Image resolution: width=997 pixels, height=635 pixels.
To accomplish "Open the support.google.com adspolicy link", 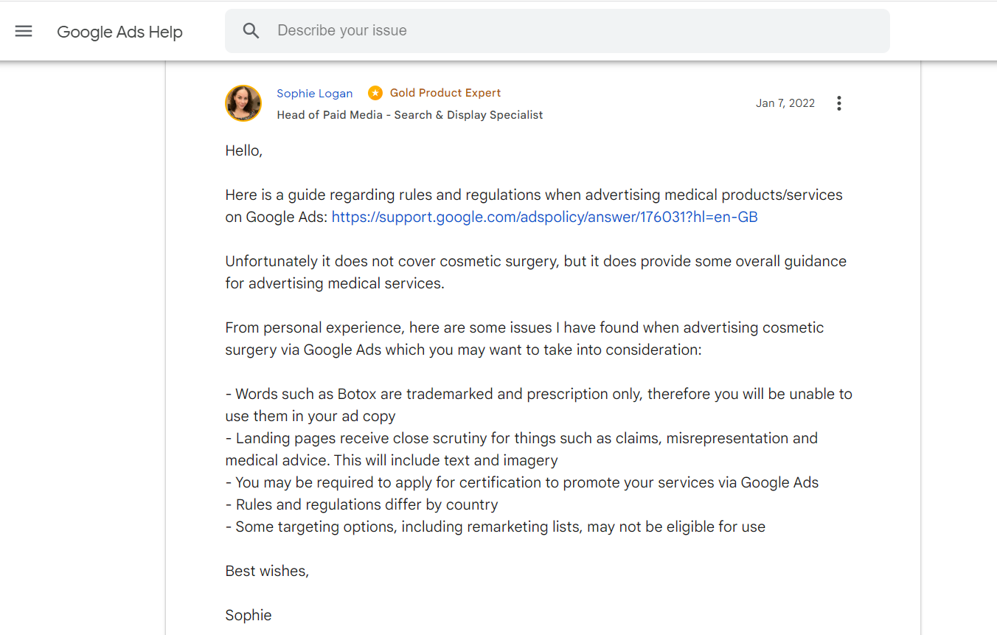I will click(x=544, y=217).
